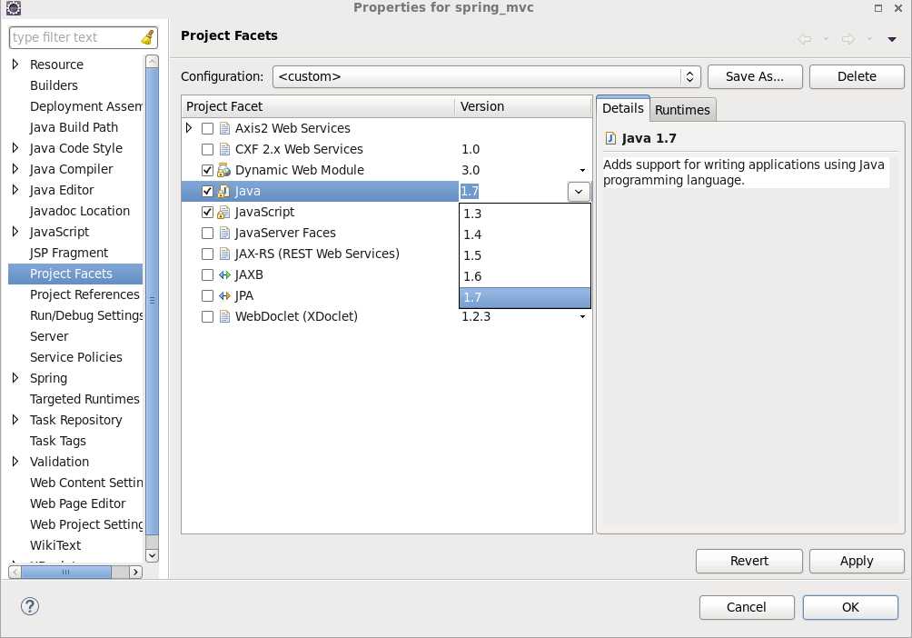Open Dynamic Web Module version dropdown arrow

click(582, 171)
